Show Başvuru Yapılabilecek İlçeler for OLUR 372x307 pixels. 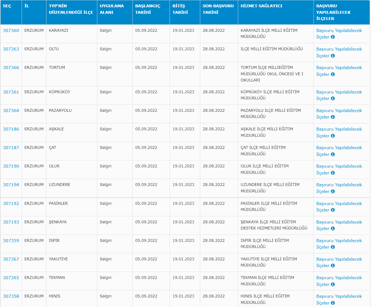pos(339,166)
